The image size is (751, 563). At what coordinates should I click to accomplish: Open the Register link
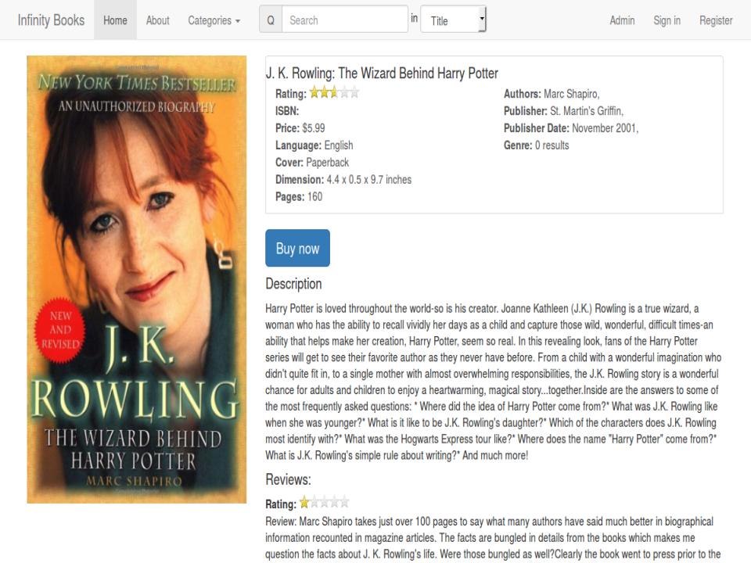click(x=716, y=20)
